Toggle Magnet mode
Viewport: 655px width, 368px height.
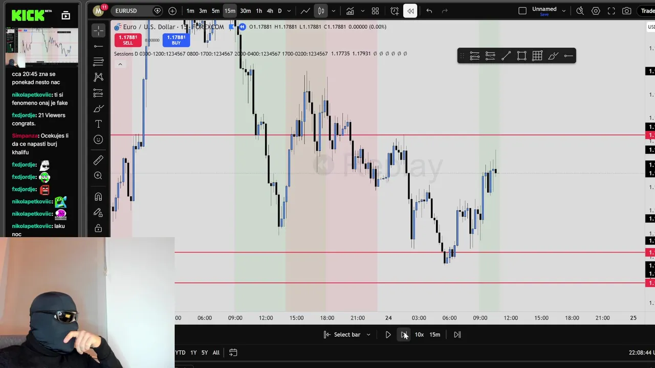tap(99, 197)
